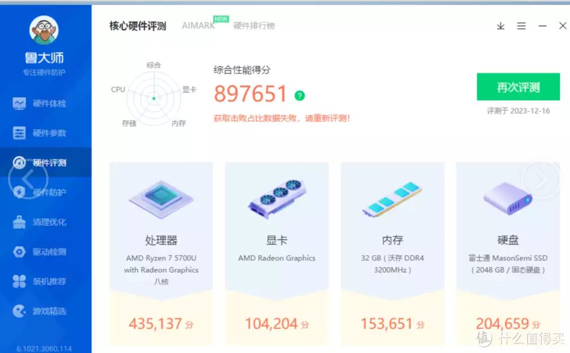Click the total score 897651

pyautogui.click(x=251, y=94)
